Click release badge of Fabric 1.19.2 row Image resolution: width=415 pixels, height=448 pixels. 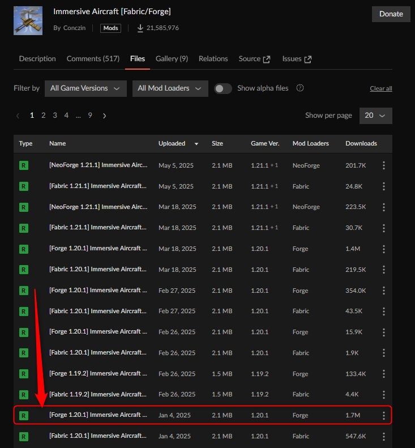(24, 395)
